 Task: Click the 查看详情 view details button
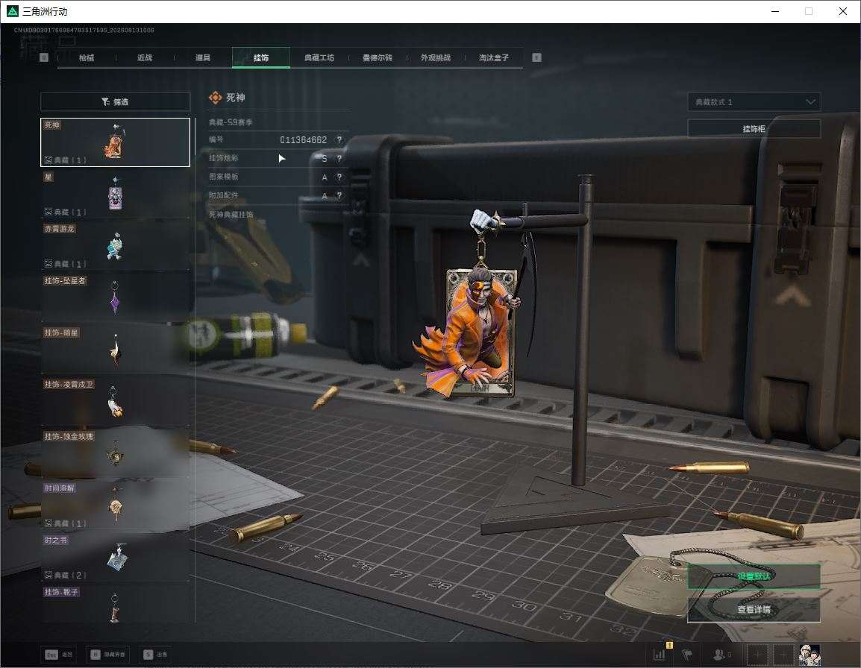[754, 609]
